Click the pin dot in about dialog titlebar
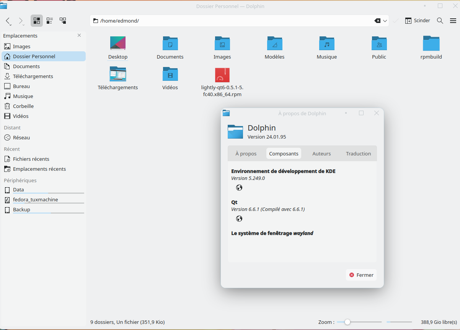The width and height of the screenshot is (460, 330). 346,113
